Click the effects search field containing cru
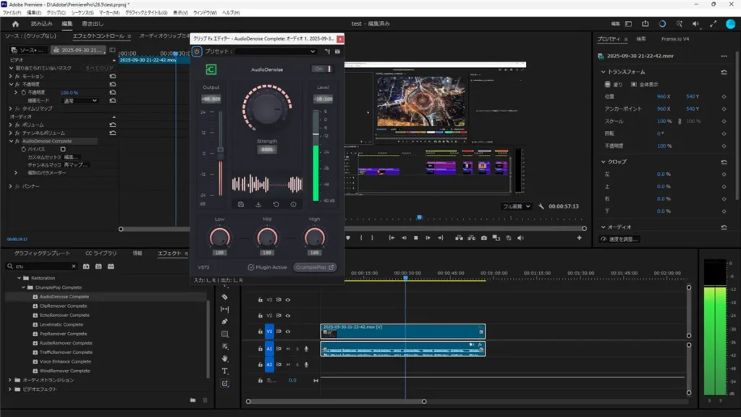The height and width of the screenshot is (417, 741). point(41,266)
